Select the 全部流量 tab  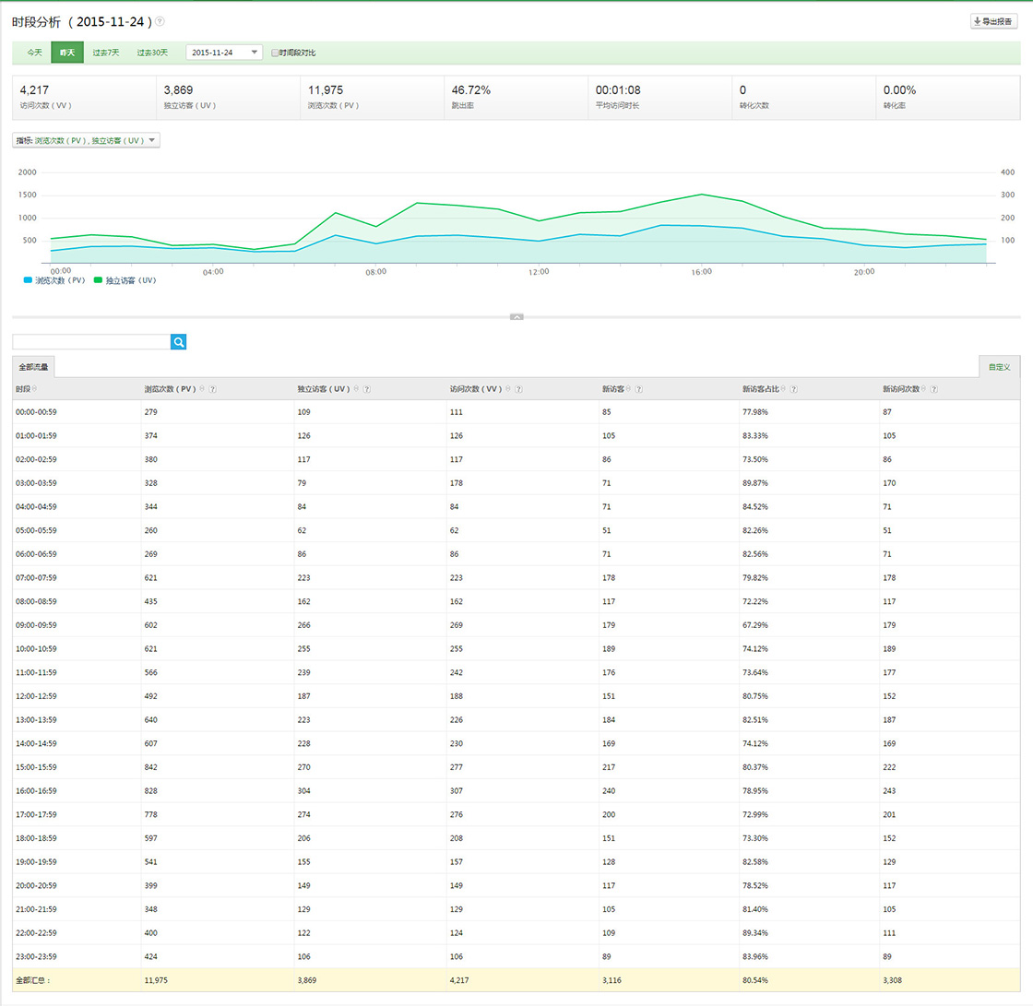click(33, 367)
